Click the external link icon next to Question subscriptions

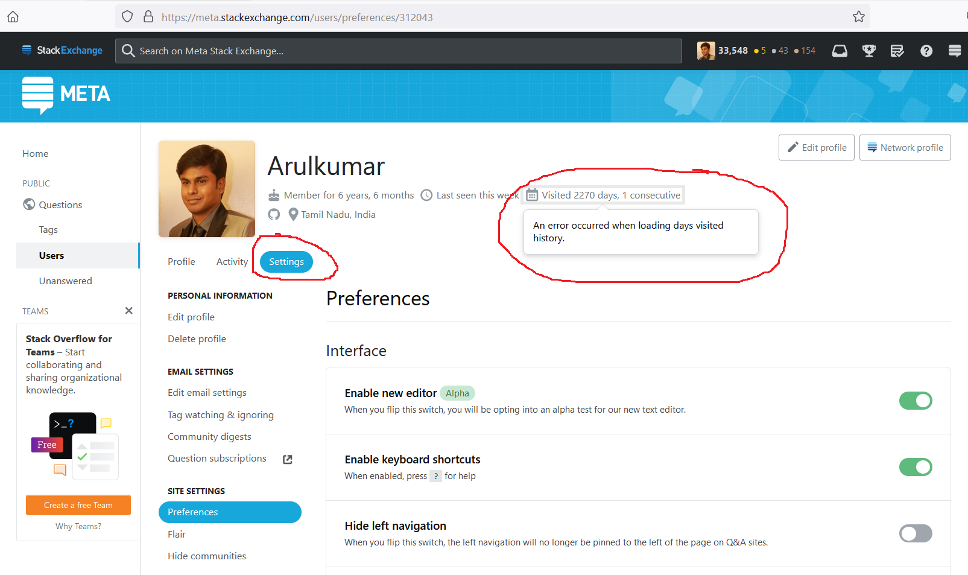point(288,459)
